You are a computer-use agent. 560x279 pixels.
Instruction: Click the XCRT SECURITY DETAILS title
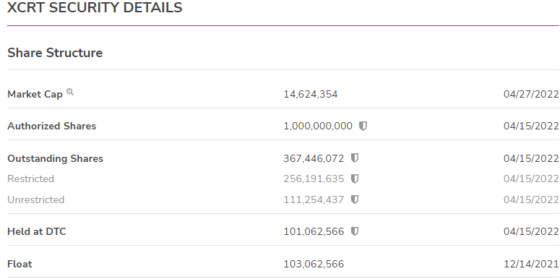pyautogui.click(x=95, y=7)
